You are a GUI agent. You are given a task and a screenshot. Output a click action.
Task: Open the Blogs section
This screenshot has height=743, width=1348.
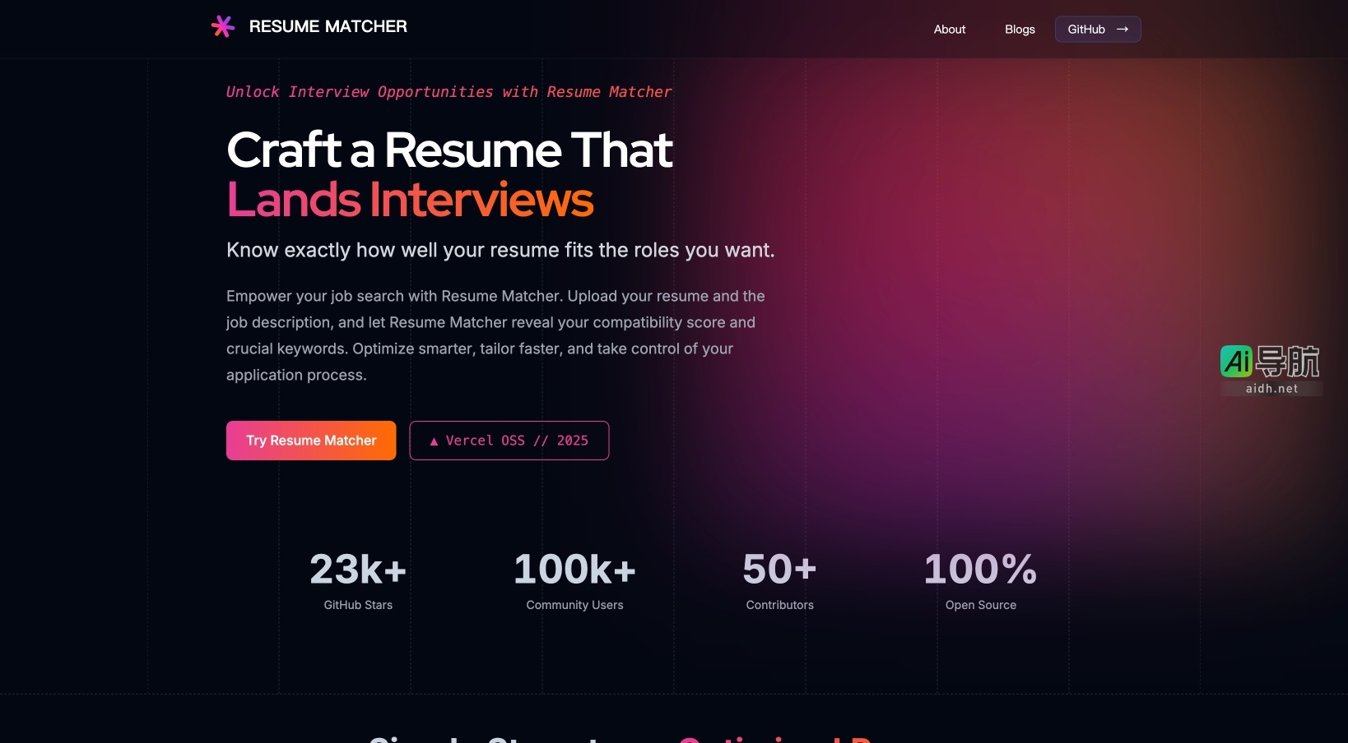(1019, 29)
